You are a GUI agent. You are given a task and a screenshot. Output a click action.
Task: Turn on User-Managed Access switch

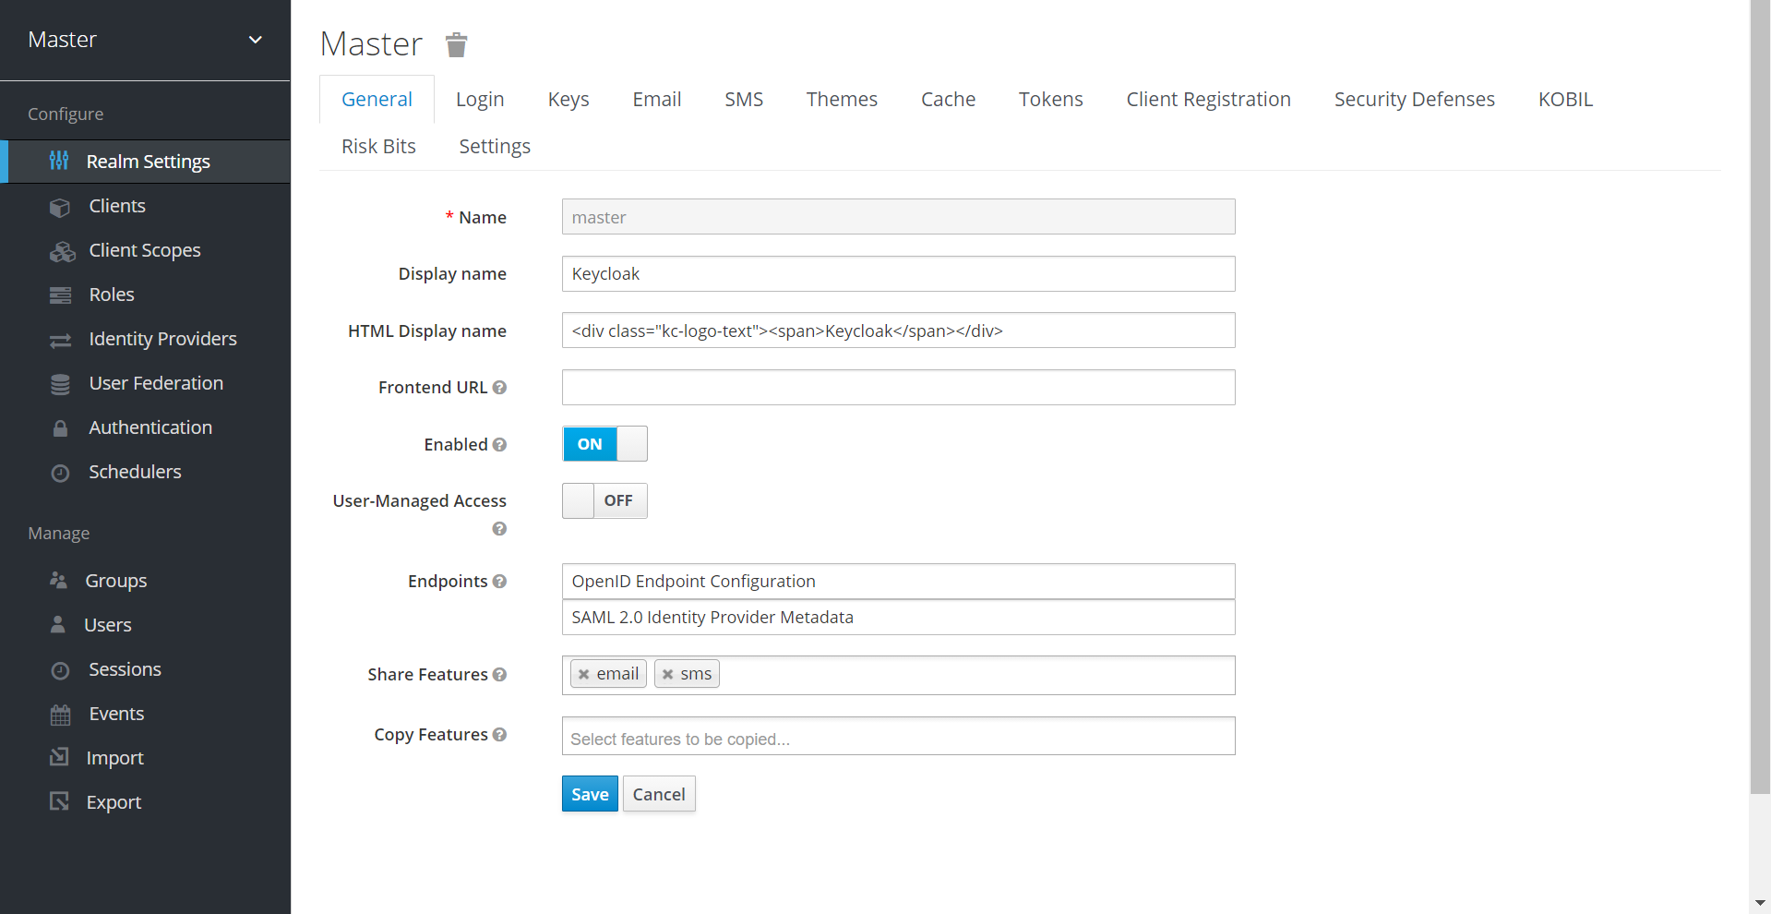604,500
